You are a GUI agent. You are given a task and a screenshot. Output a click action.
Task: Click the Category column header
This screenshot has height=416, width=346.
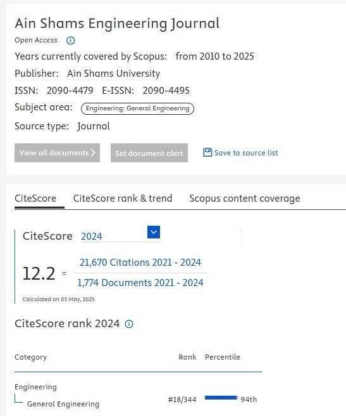click(x=30, y=357)
